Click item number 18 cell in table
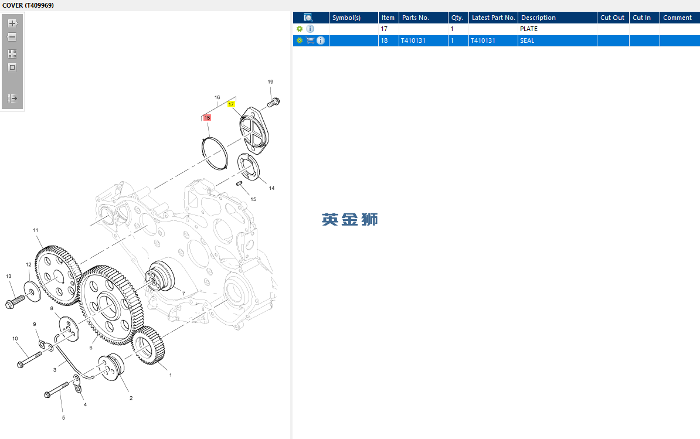This screenshot has height=439, width=700. (388, 40)
